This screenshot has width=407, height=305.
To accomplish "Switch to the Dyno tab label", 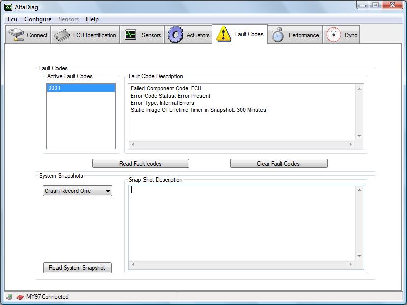I will [351, 35].
